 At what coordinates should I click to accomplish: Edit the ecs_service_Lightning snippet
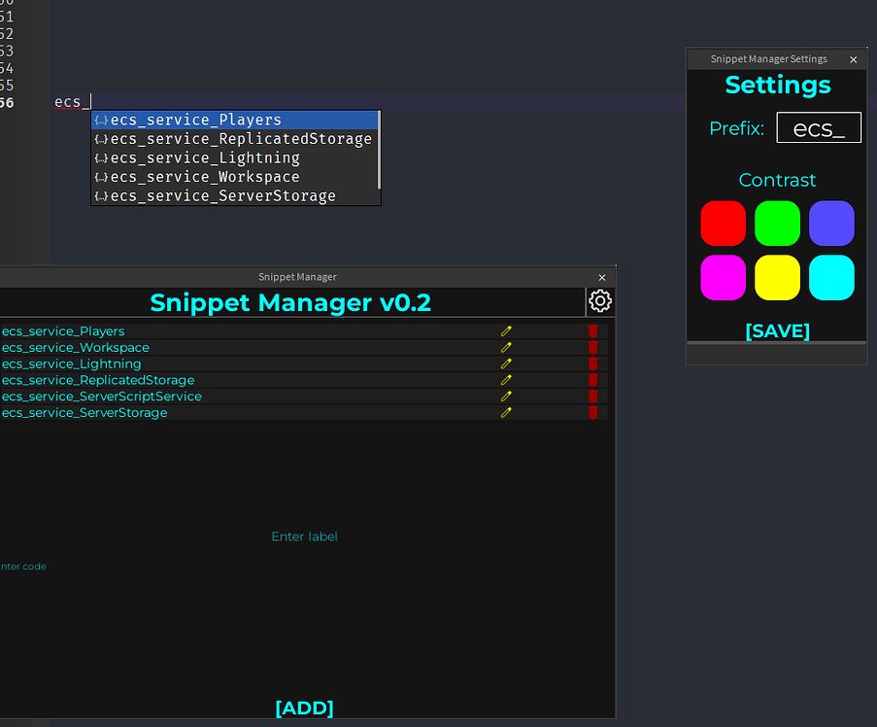[x=505, y=363]
